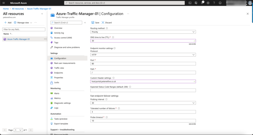Click the DNS time to live field
The width and height of the screenshot is (253, 135).
[143, 41]
